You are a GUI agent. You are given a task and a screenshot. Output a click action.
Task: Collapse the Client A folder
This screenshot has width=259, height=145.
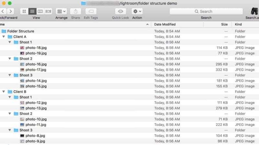tap(4, 36)
